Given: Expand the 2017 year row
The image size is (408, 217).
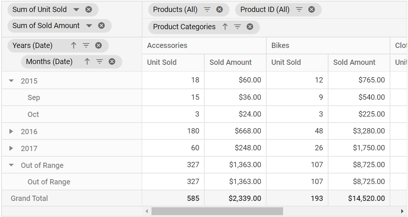Looking at the screenshot, I should pos(11,148).
